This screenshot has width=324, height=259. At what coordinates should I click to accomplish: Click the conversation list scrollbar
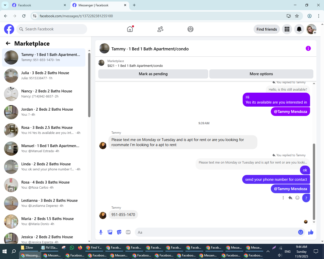[x=89, y=85]
